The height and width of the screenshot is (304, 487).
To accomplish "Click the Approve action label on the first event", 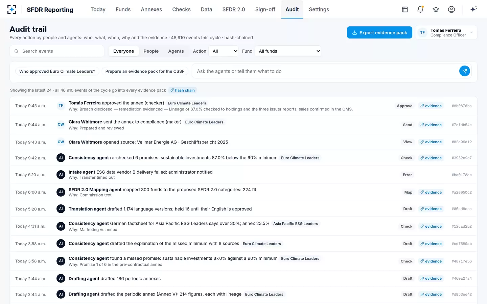I will tap(404, 106).
